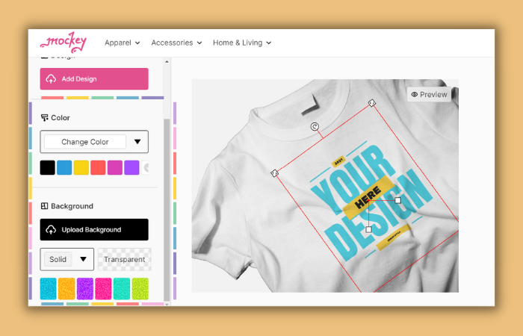This screenshot has height=336, width=523.
Task: Click the sidebar vertical scrollbar thumb
Action: (167, 210)
